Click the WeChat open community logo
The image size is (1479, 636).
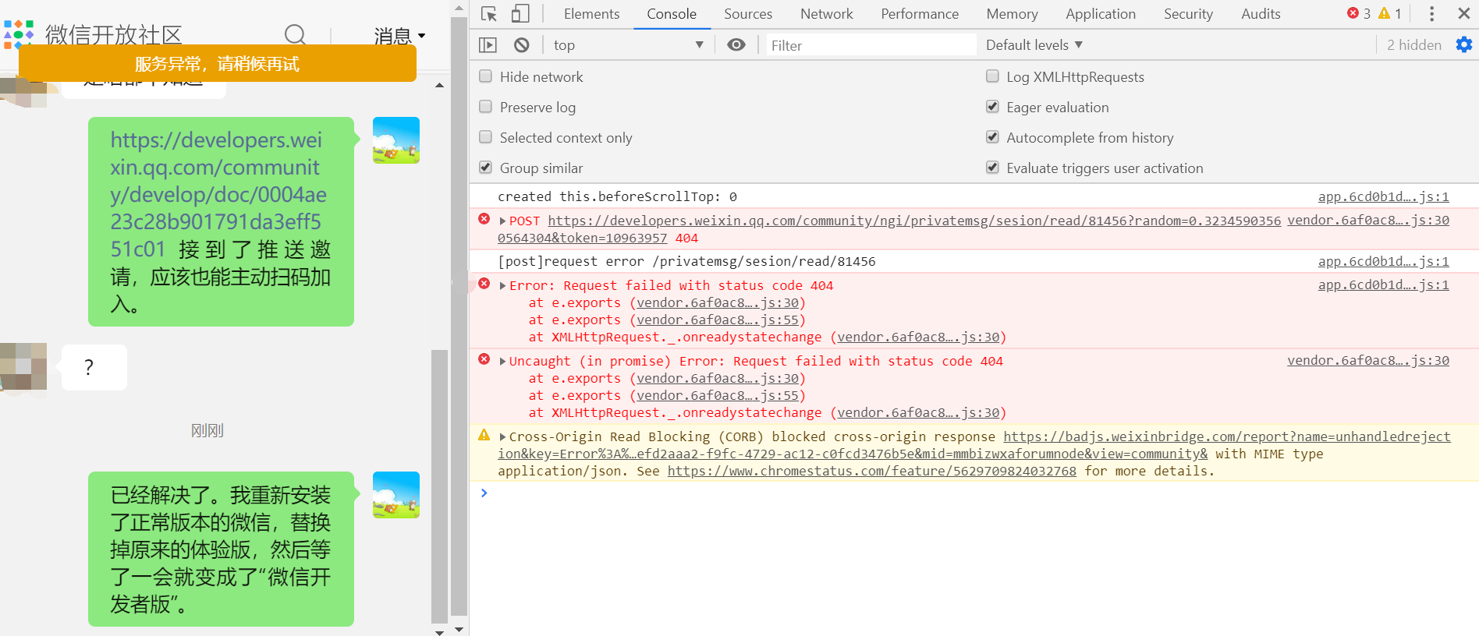19,34
